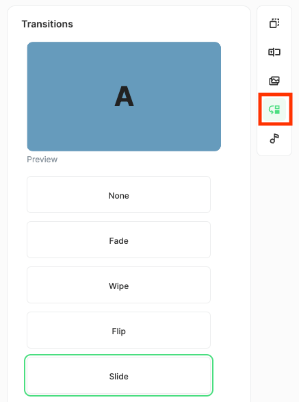
Task: Select the highlighted green transitions icon
Action: (274, 110)
